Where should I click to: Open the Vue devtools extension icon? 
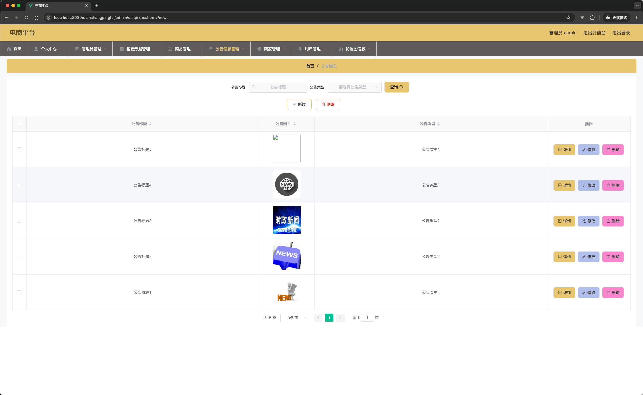[582, 18]
